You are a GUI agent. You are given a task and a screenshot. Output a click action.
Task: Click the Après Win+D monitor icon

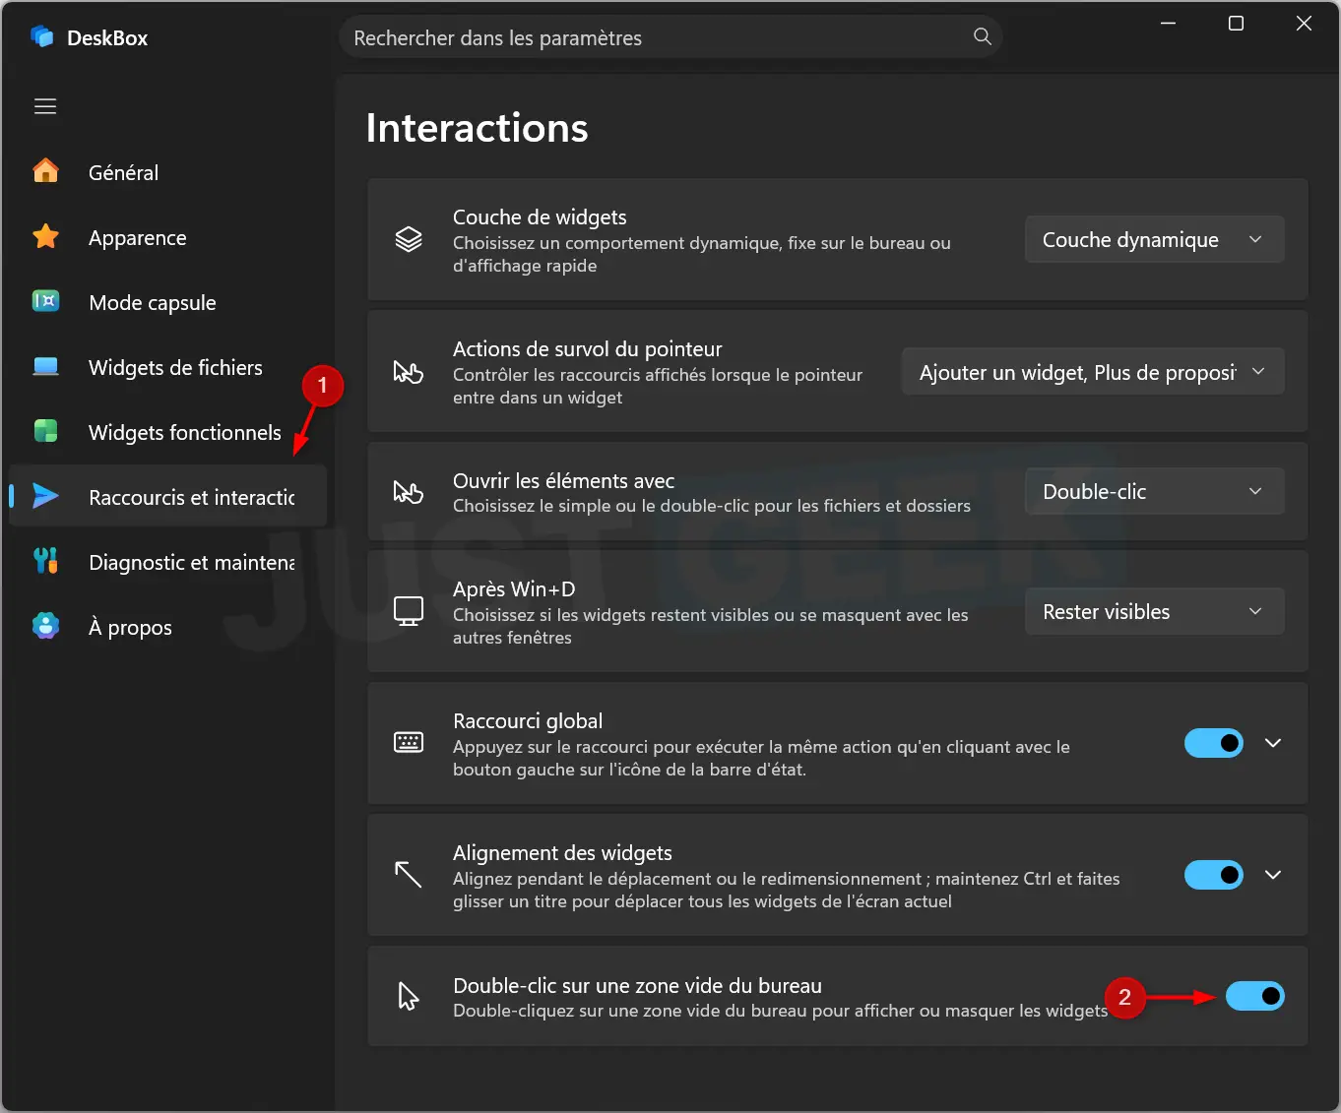[x=409, y=611]
